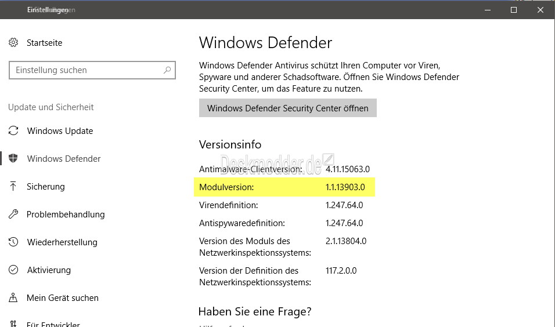Click the Mein Gerät suchen person icon
The width and height of the screenshot is (555, 327).
(x=13, y=297)
